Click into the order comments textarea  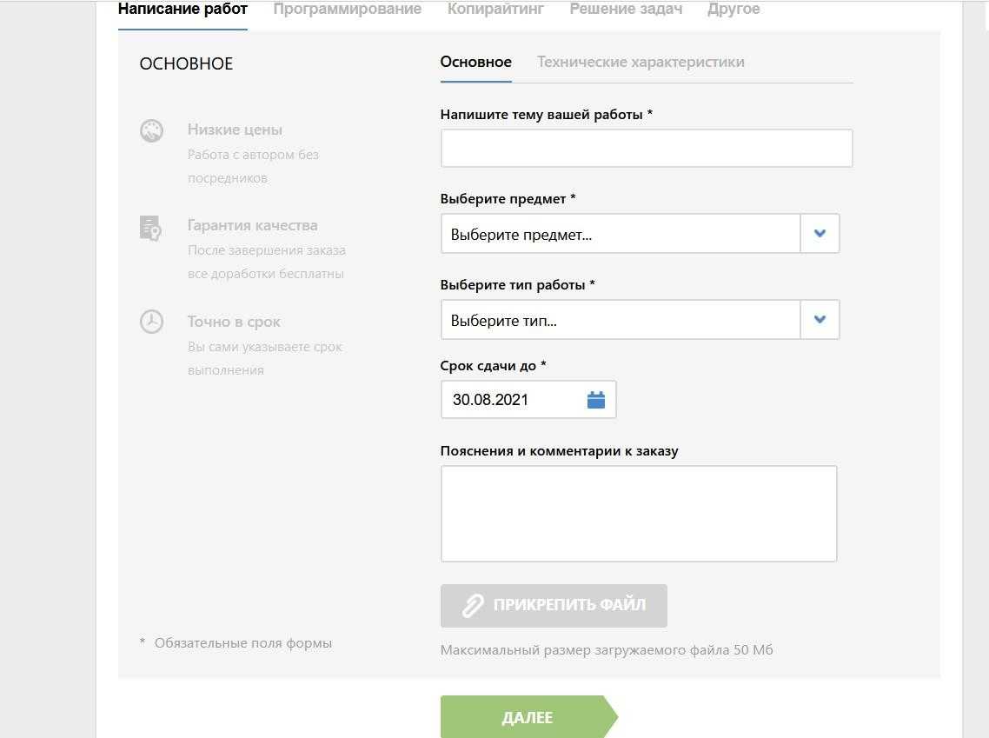point(638,514)
